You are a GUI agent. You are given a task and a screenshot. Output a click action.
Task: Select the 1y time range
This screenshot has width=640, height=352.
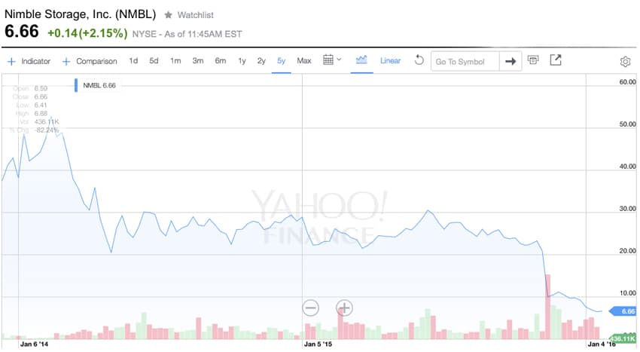pyautogui.click(x=242, y=61)
